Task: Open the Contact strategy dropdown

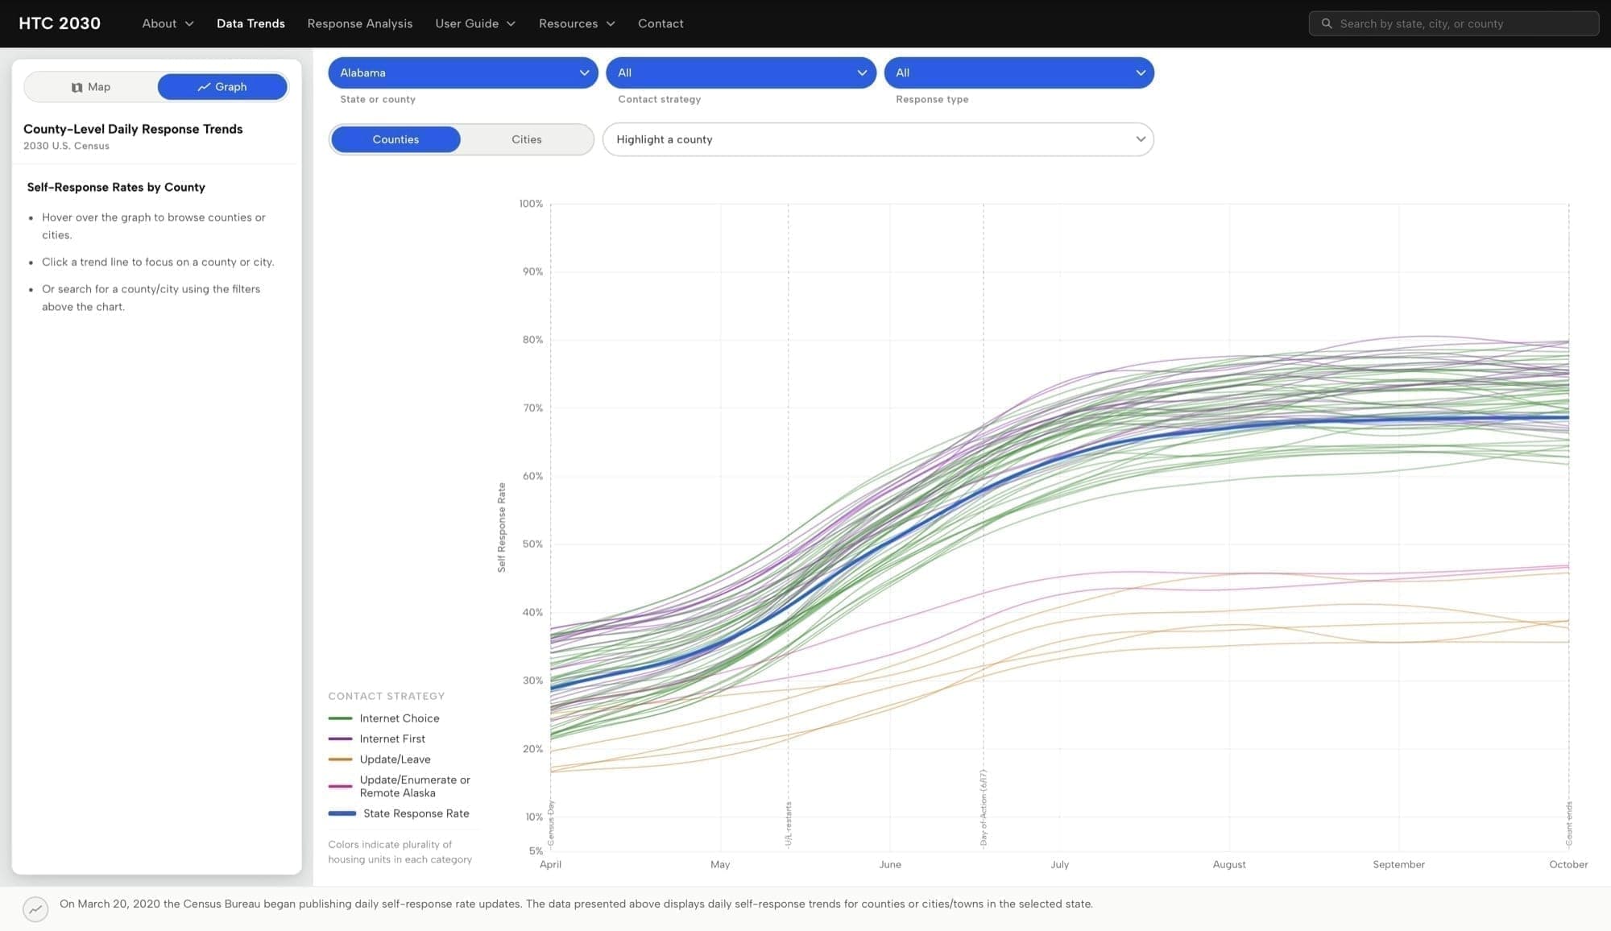Action: 741,72
